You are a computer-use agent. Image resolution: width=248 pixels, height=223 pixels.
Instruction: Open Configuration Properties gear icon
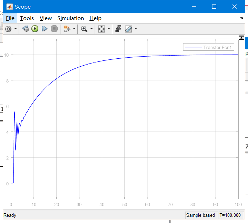8,29
